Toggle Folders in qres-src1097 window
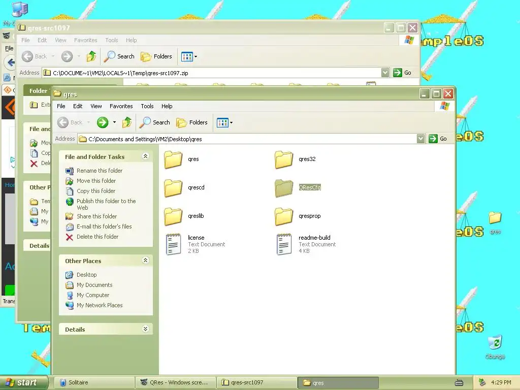 156,56
